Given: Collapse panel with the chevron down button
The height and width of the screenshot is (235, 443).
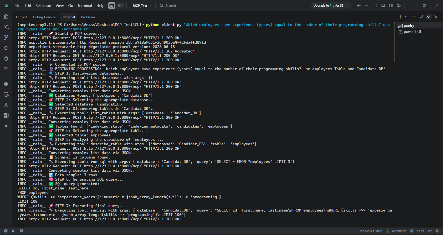Looking at the screenshot, I should (x=429, y=17).
